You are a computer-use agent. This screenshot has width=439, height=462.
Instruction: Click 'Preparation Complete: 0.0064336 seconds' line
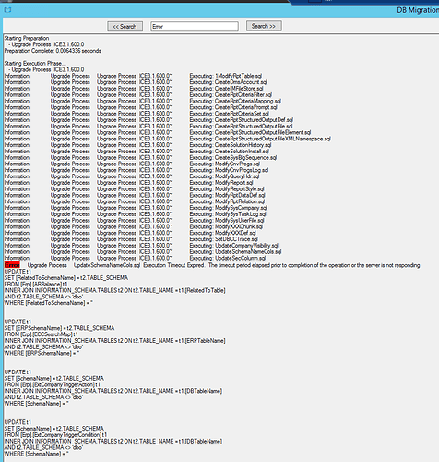tap(53, 51)
